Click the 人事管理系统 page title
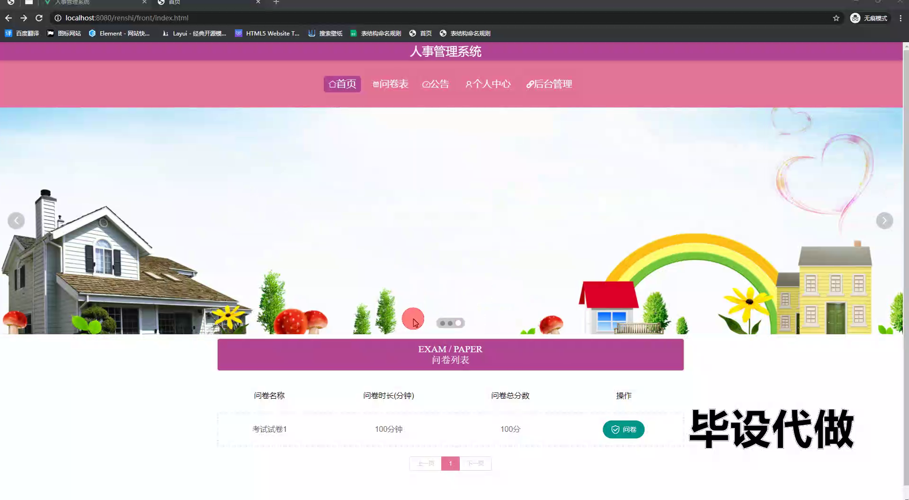 tap(446, 52)
